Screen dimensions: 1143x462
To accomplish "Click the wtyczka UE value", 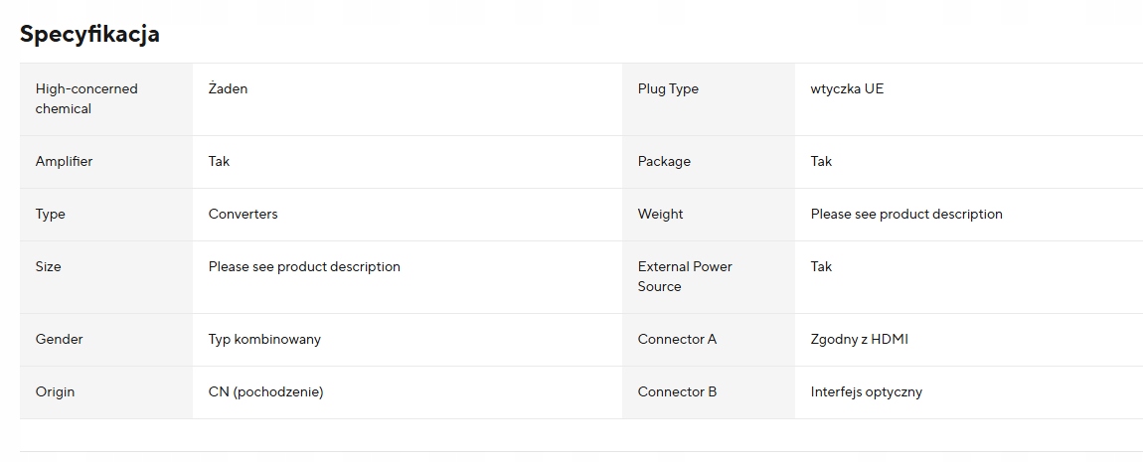I will pyautogui.click(x=847, y=88).
